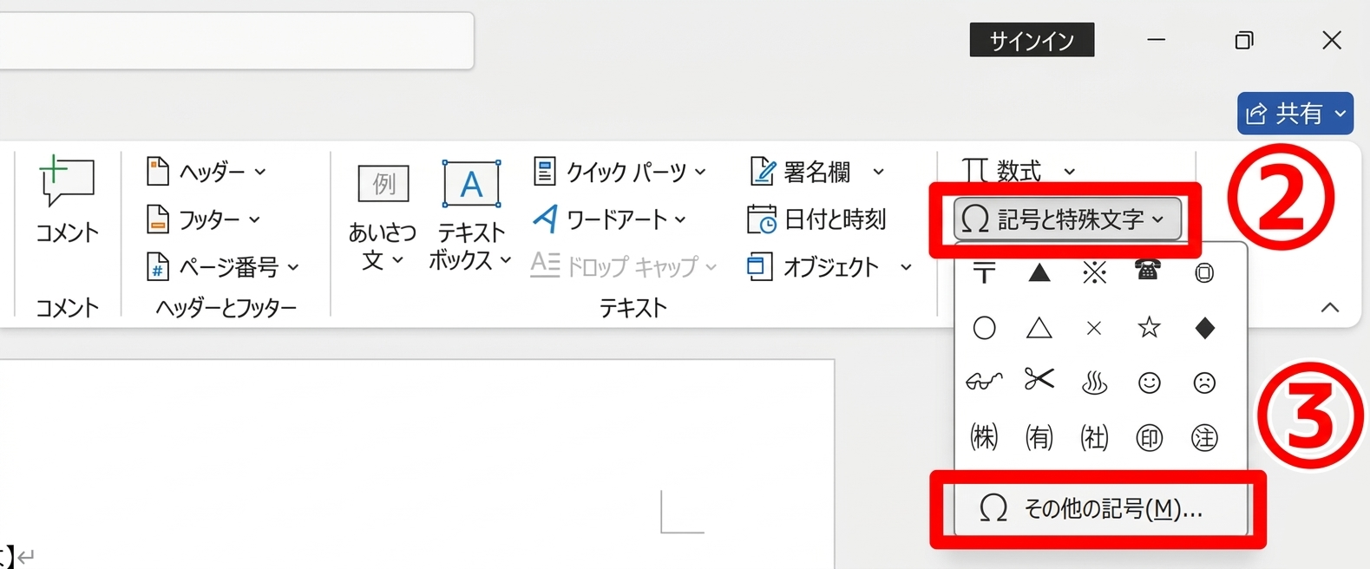The image size is (1370, 569).
Task: Choose the black diamond symbol
Action: (x=1204, y=328)
